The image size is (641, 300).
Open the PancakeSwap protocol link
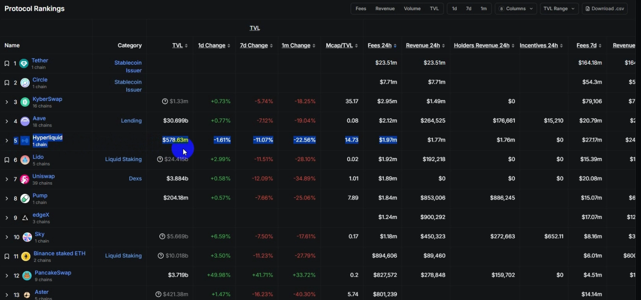[x=53, y=273]
